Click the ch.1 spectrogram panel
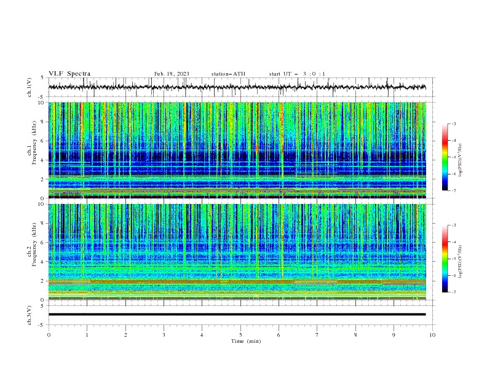 (237, 150)
